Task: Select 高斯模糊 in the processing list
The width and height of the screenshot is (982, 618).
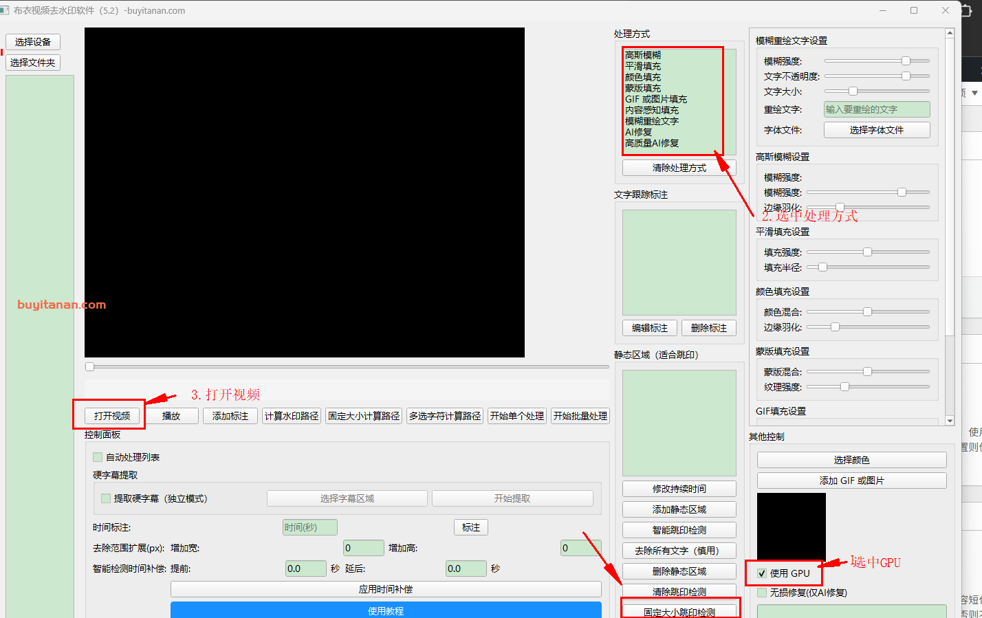Action: tap(643, 55)
